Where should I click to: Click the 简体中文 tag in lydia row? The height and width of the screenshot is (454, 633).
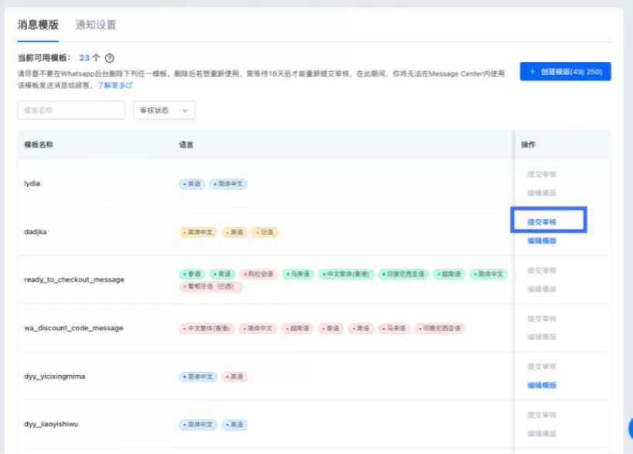click(228, 184)
